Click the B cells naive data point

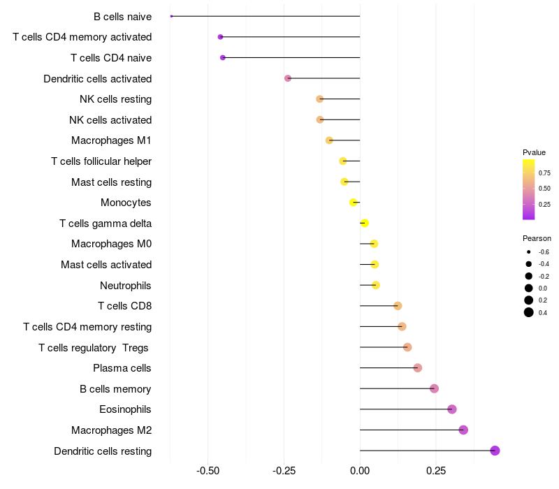(x=171, y=16)
